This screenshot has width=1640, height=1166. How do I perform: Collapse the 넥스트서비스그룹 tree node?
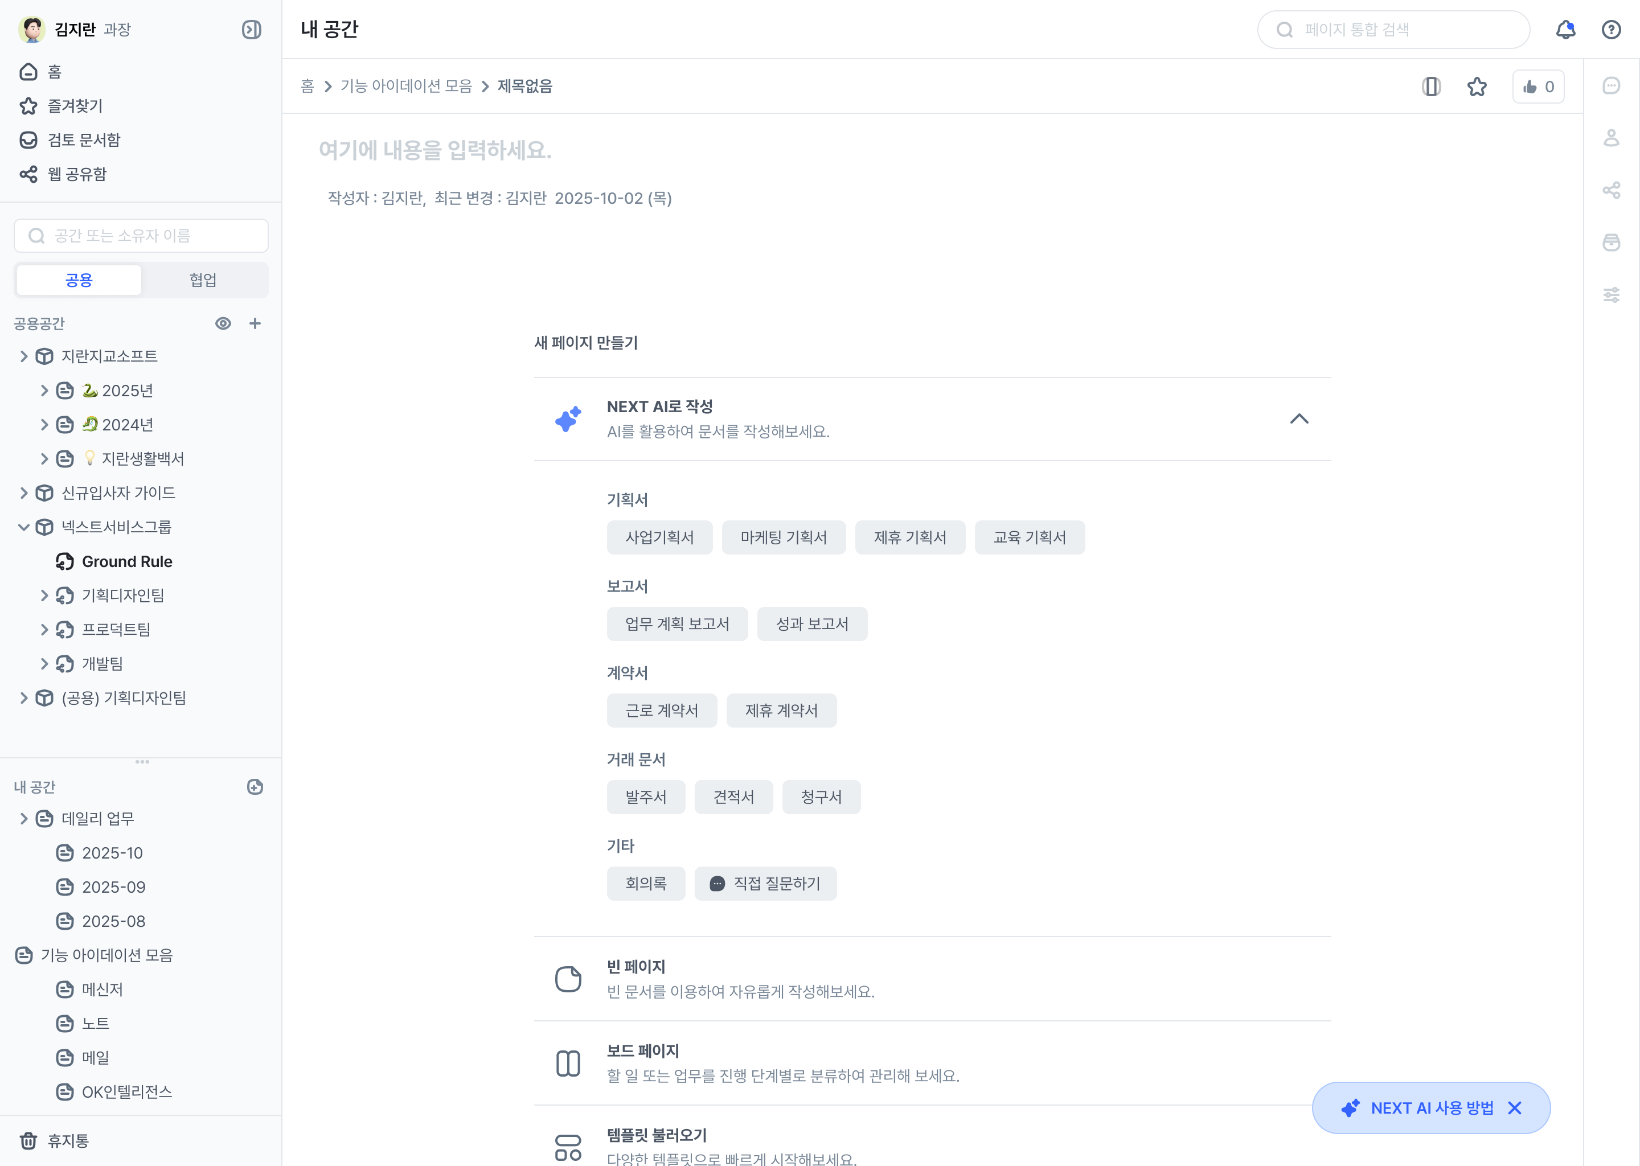24,528
